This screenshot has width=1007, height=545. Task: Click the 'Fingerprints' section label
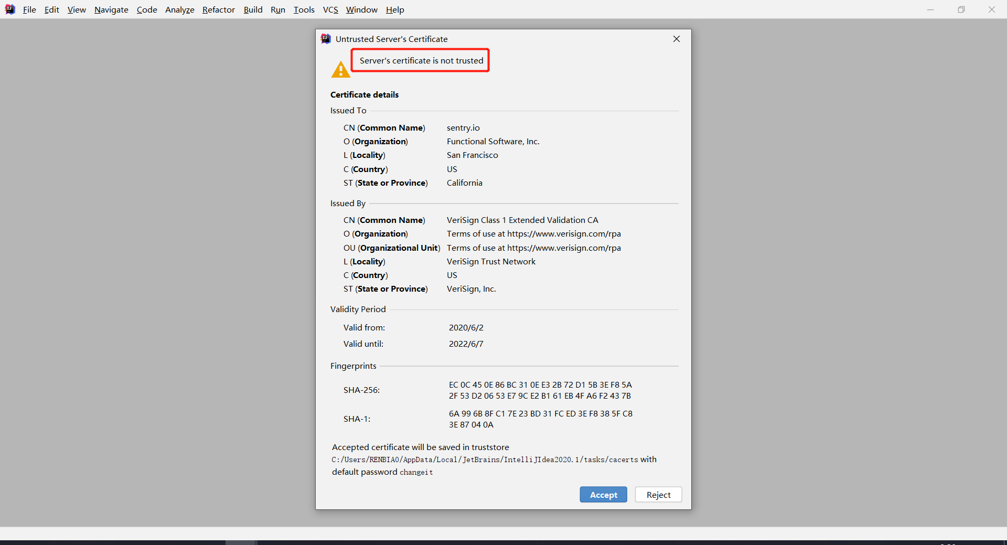[353, 366]
